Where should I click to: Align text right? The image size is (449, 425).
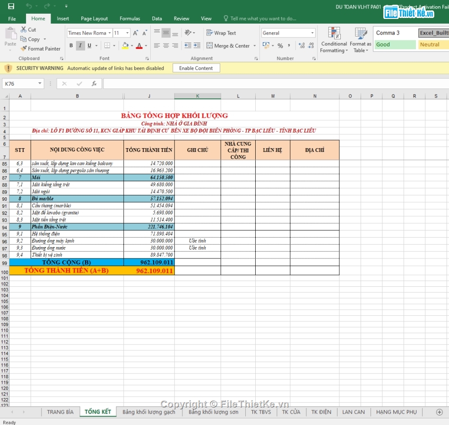(x=175, y=45)
